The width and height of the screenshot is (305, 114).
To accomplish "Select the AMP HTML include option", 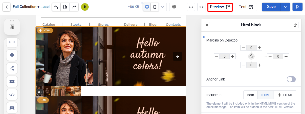I will point(285,95).
